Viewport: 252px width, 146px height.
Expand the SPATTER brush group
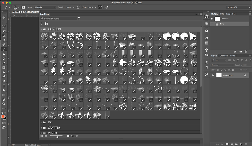(42, 128)
